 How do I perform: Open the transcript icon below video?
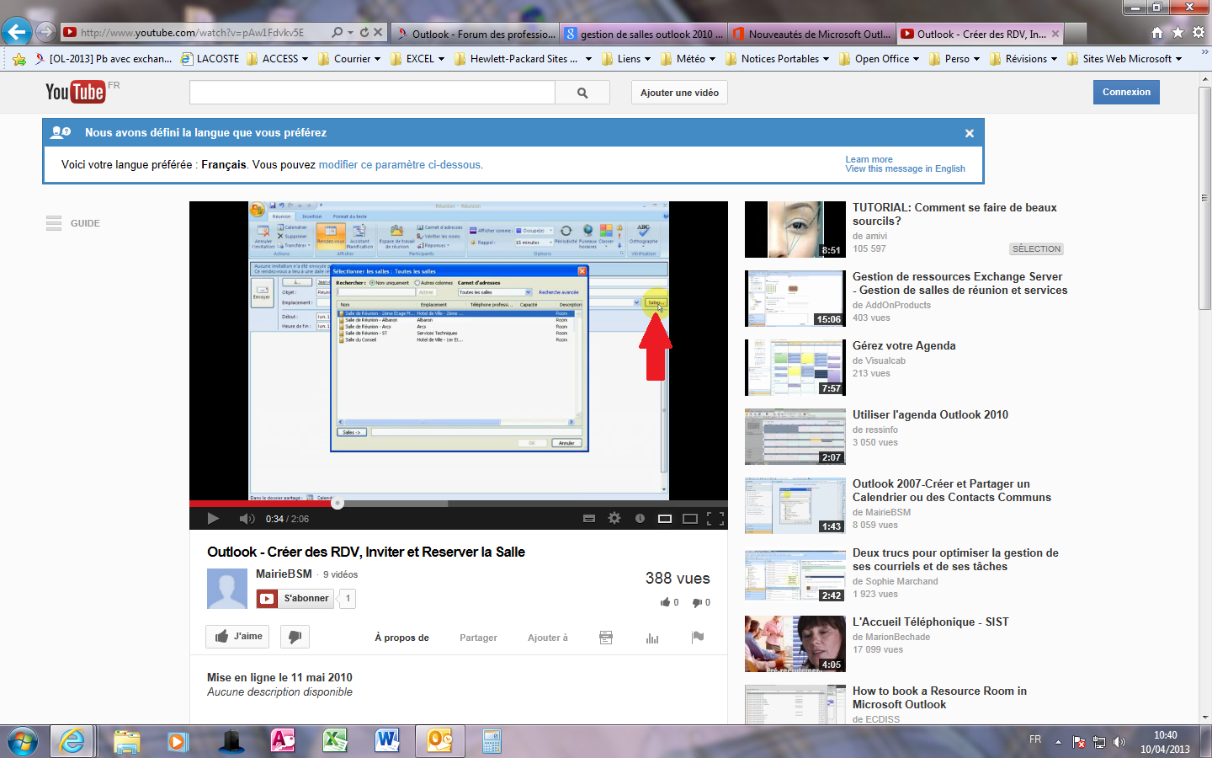[606, 638]
